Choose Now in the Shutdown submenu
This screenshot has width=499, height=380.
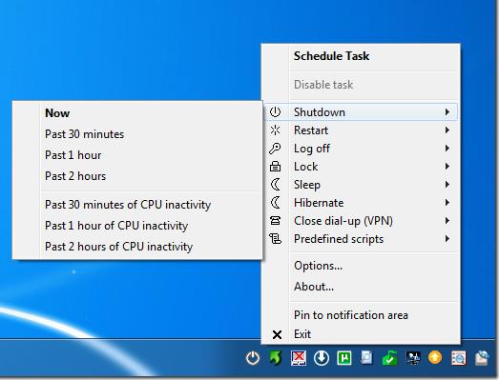coord(57,113)
